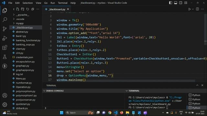Close the _blackboard.py editor tab
The width and height of the screenshot is (207, 116).
[x=68, y=9]
